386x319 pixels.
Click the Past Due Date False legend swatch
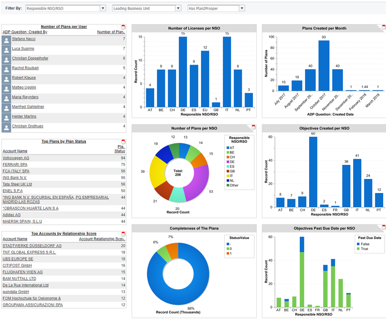[x=358, y=244]
